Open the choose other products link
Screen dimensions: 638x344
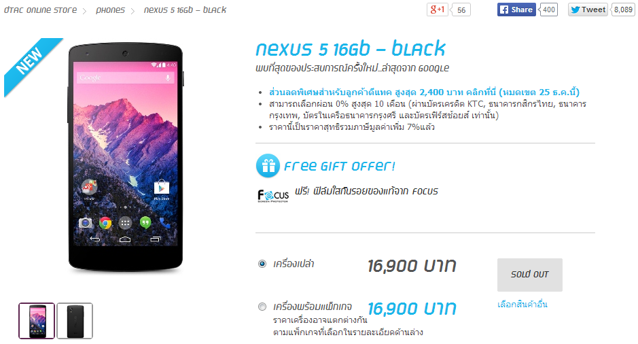click(x=522, y=304)
